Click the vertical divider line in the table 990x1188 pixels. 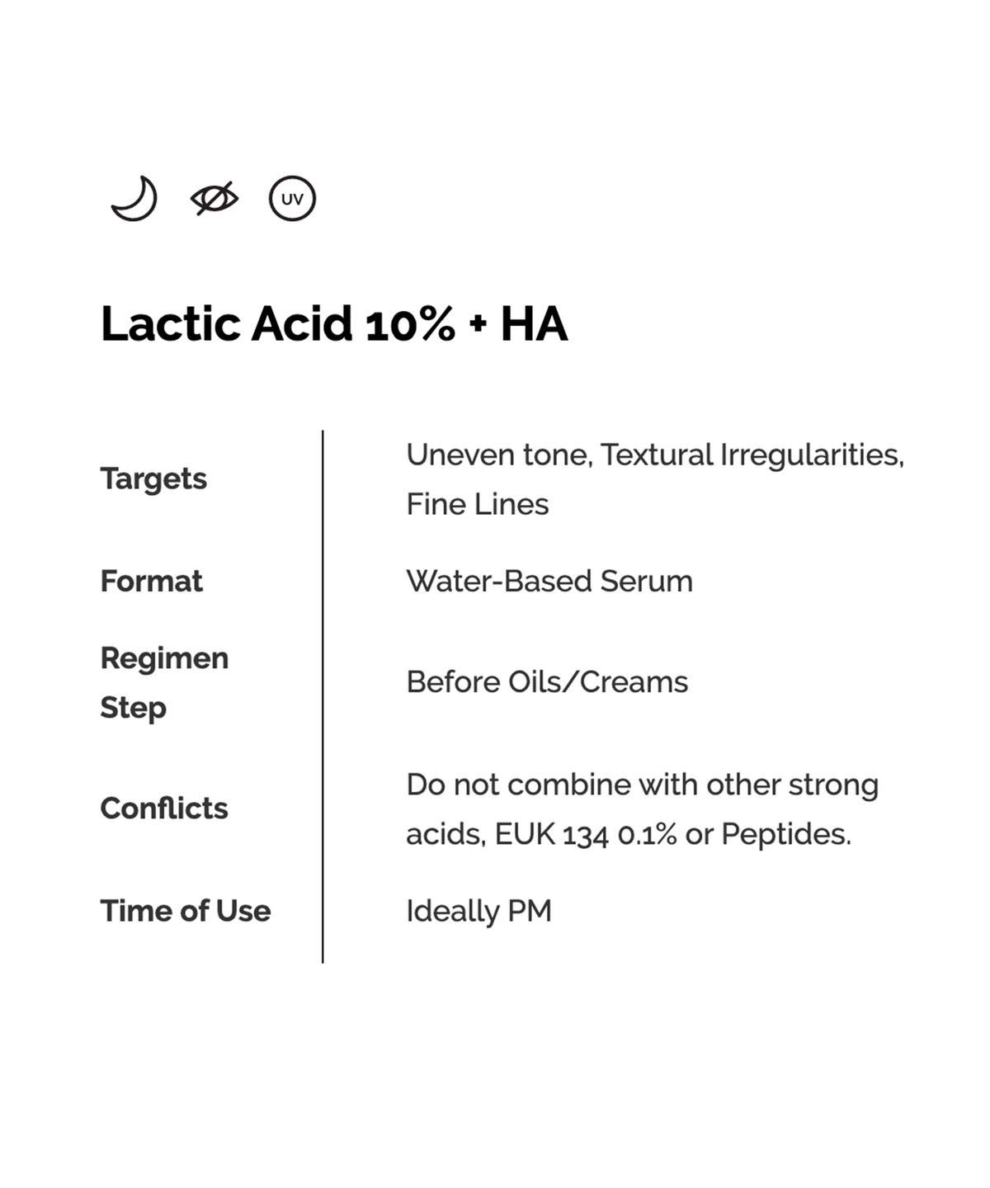323,695
